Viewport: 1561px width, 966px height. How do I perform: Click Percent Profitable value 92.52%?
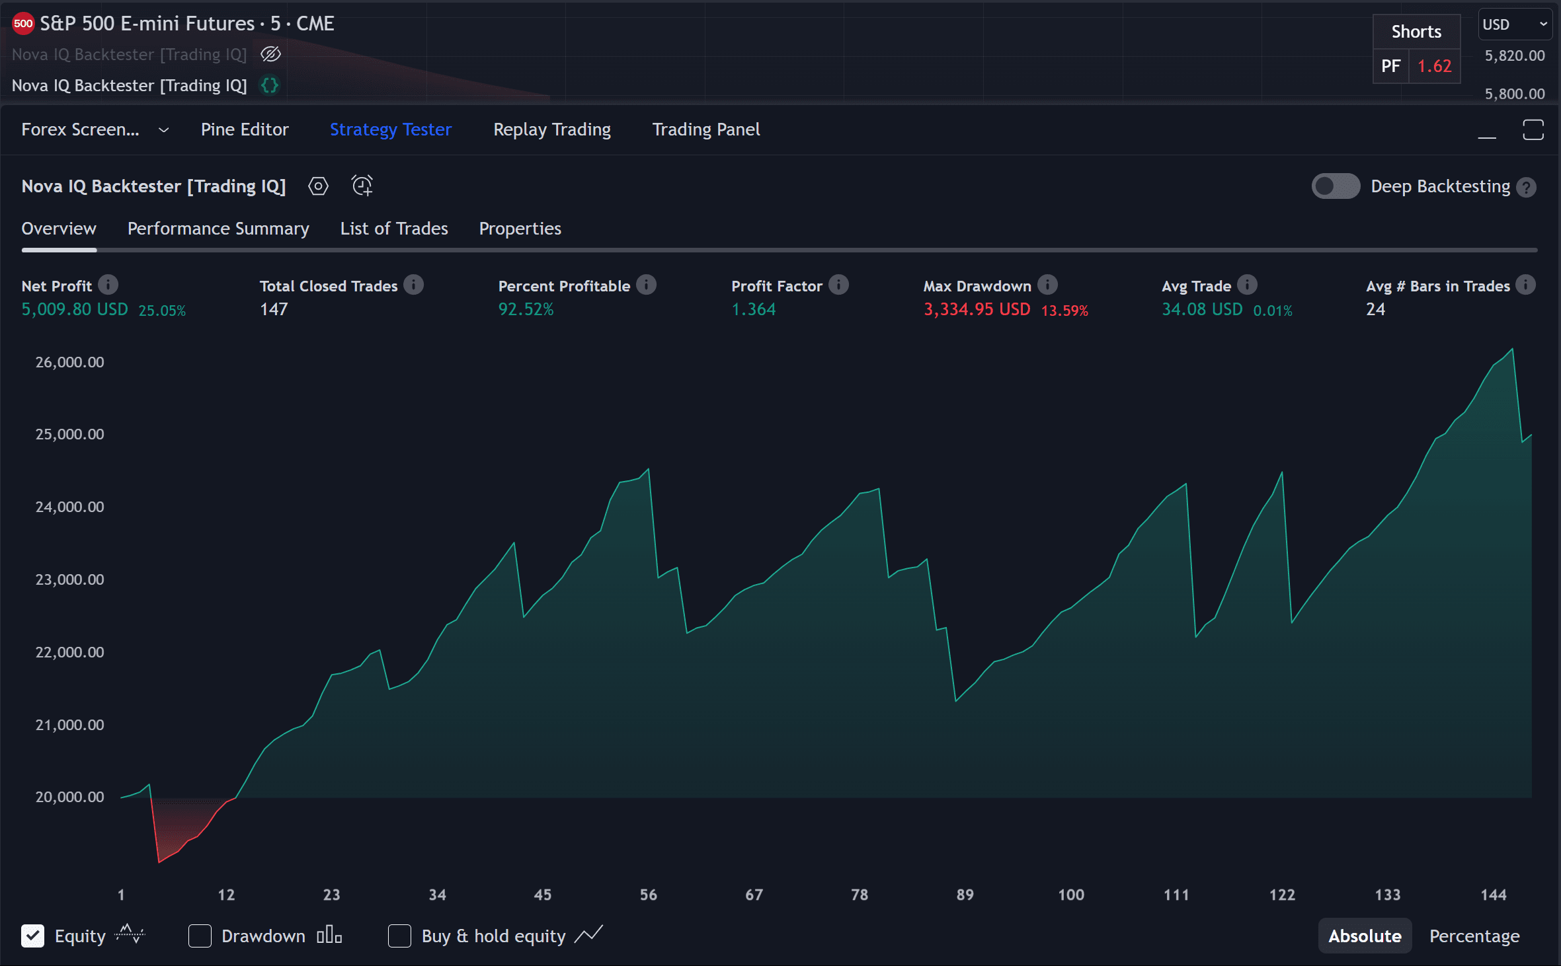click(526, 309)
